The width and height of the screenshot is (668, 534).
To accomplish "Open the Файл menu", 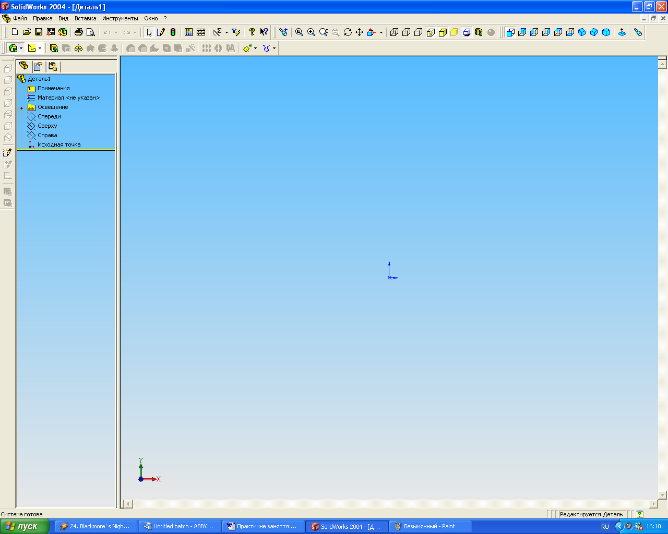I will [20, 18].
